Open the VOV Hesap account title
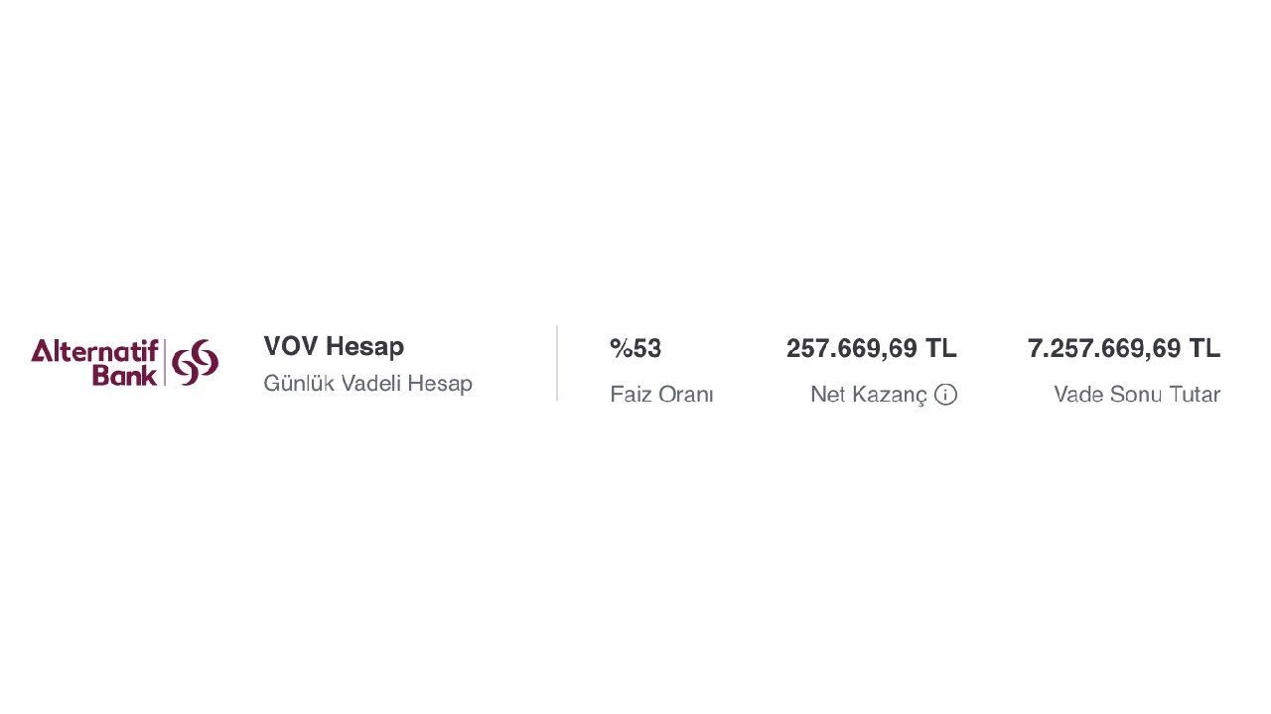The height and width of the screenshot is (714, 1271). point(334,347)
